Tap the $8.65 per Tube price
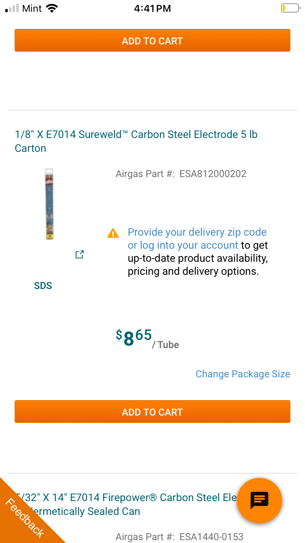The width and height of the screenshot is (305, 543). (147, 338)
